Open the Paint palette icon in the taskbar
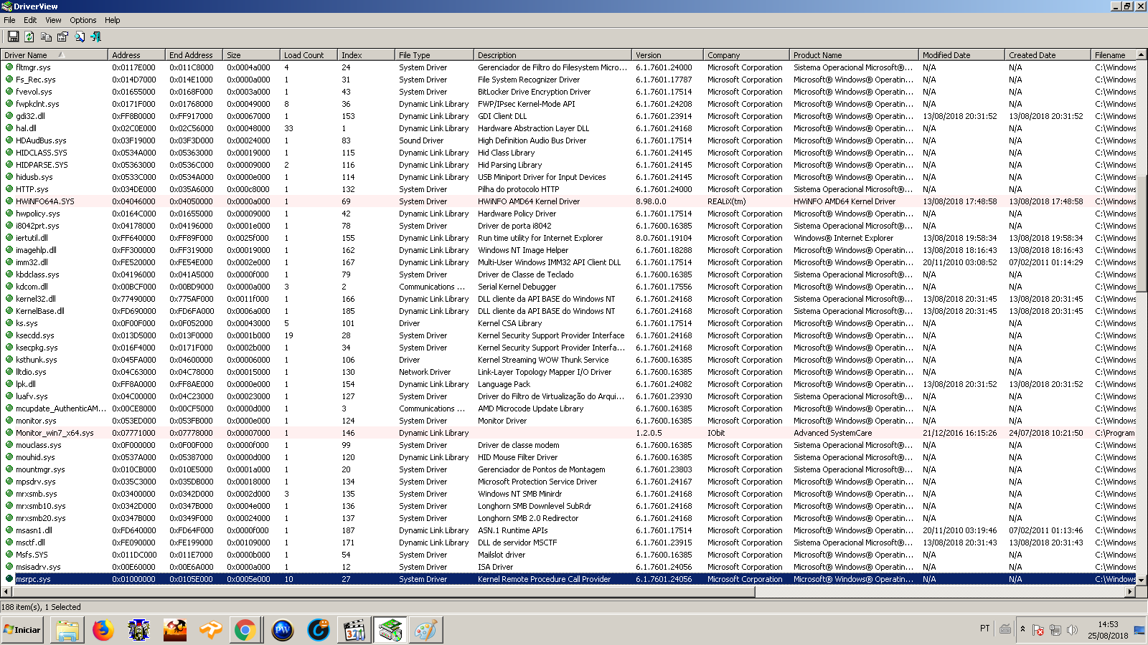The width and height of the screenshot is (1148, 645). [425, 630]
